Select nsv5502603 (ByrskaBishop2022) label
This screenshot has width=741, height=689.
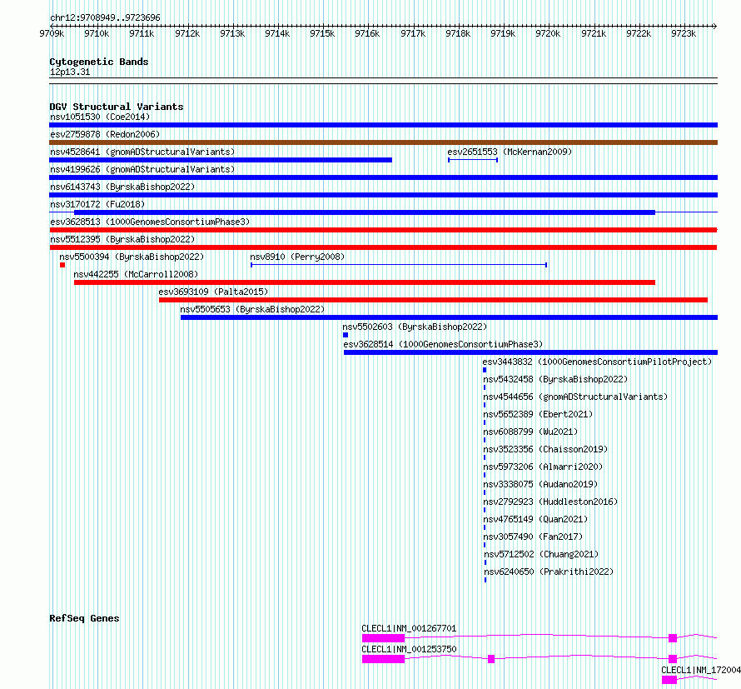point(415,327)
